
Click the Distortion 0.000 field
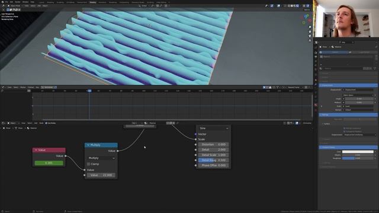213,144
